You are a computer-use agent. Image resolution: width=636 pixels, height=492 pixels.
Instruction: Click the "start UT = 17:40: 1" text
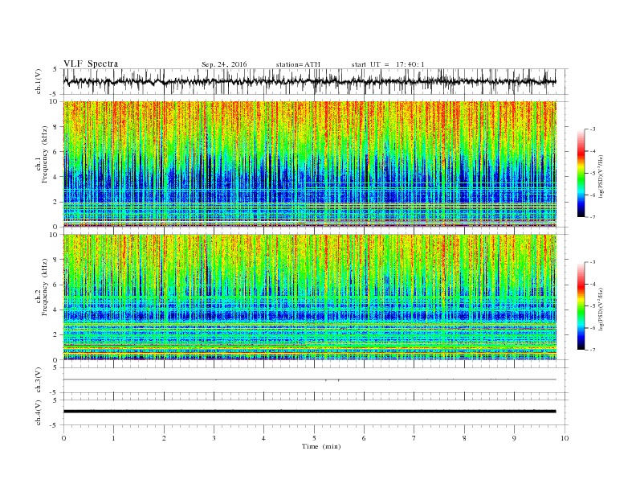(x=388, y=64)
